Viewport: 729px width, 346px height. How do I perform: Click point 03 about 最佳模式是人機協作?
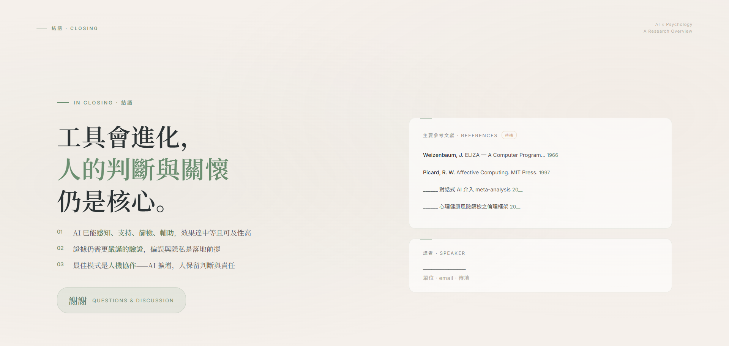[146, 265]
